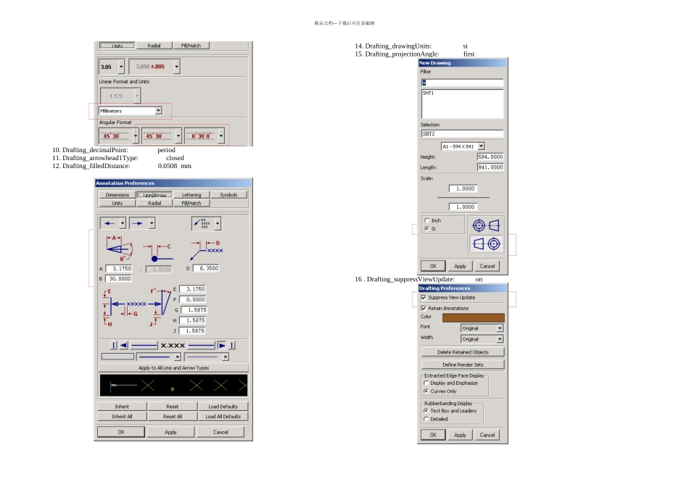Screen dimensions: 689x487
Task: Click Cancel in the Drafting Preferences dialog
Action: (487, 435)
